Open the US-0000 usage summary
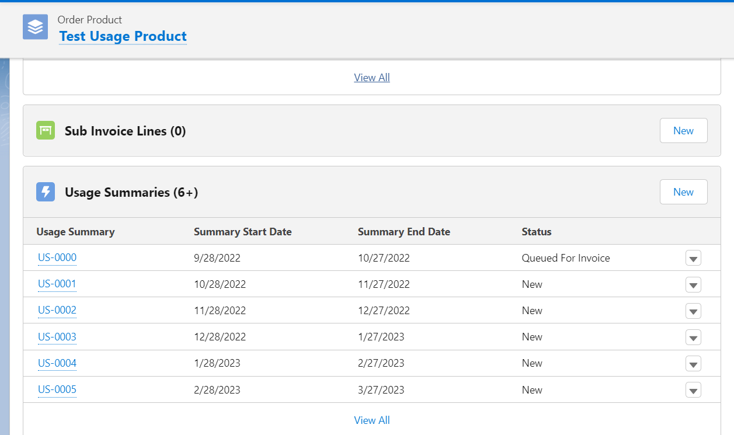The image size is (734, 435). coord(57,257)
